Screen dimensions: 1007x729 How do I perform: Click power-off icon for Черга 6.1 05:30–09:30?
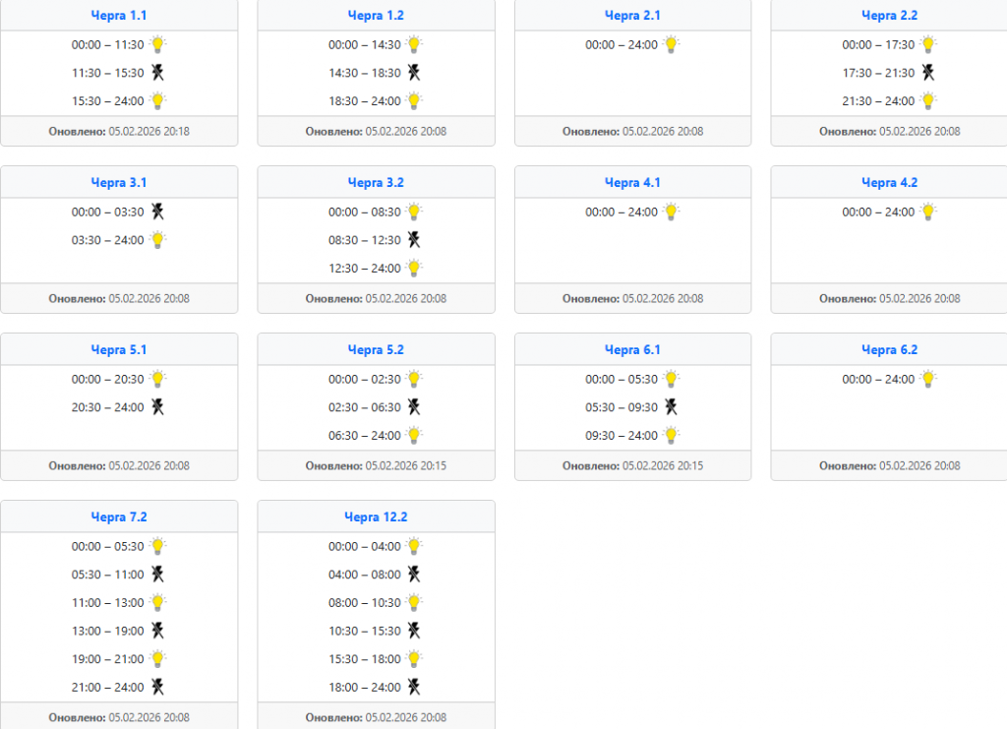click(671, 407)
